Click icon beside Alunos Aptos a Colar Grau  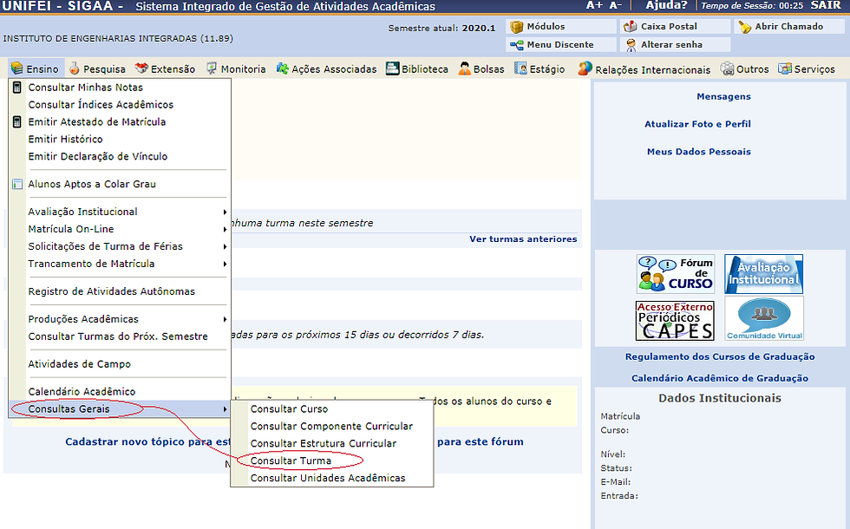coord(17,184)
